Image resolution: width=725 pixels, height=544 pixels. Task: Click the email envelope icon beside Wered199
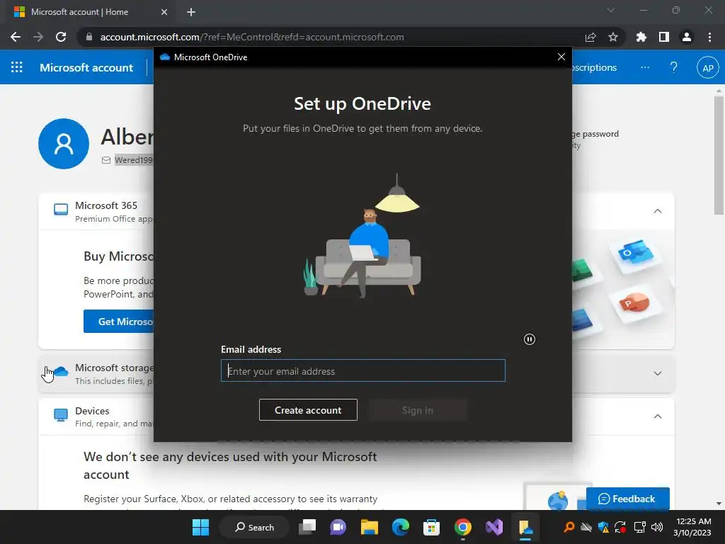click(x=106, y=160)
